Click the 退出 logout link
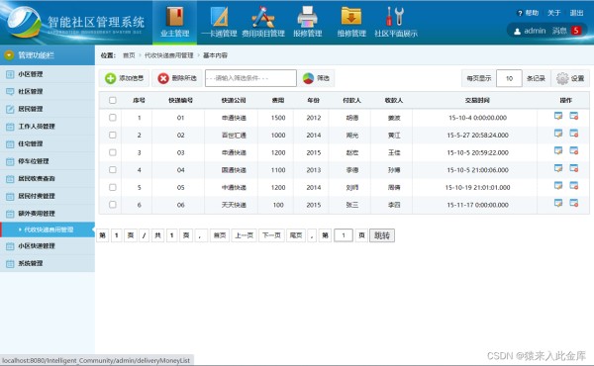 576,13
